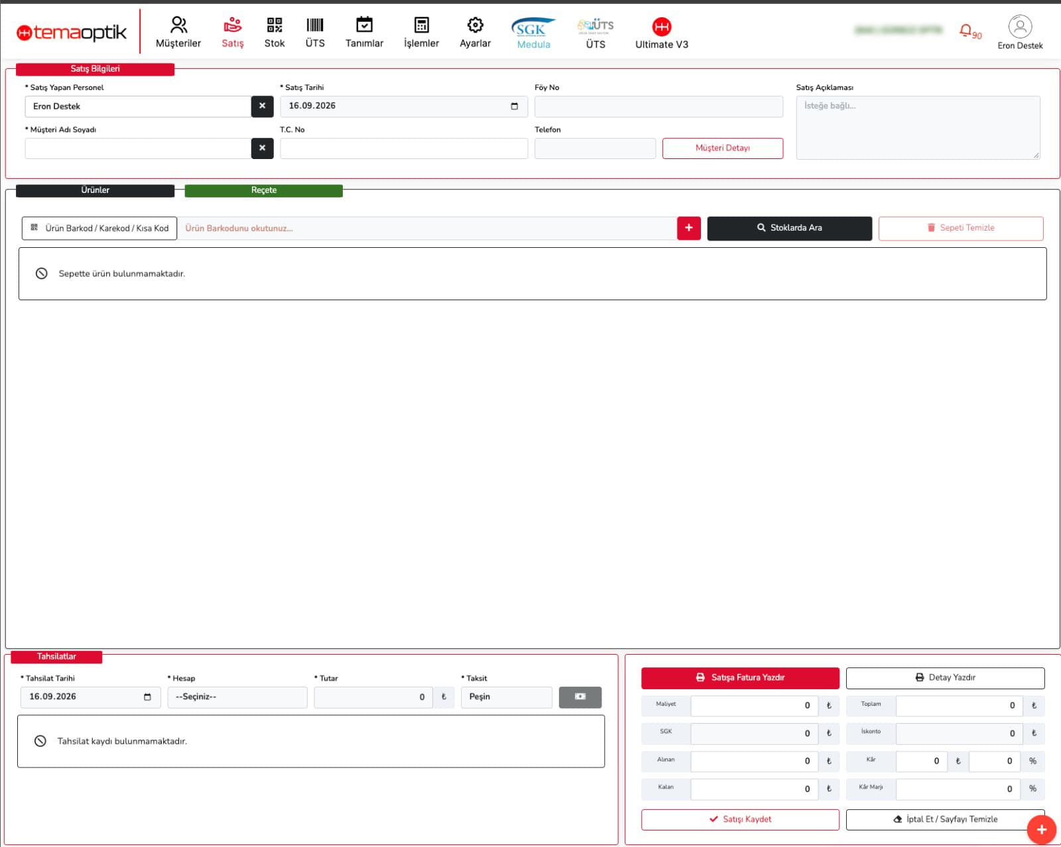This screenshot has height=847, width=1061.
Task: Focus the SGK amount field
Action: click(754, 734)
